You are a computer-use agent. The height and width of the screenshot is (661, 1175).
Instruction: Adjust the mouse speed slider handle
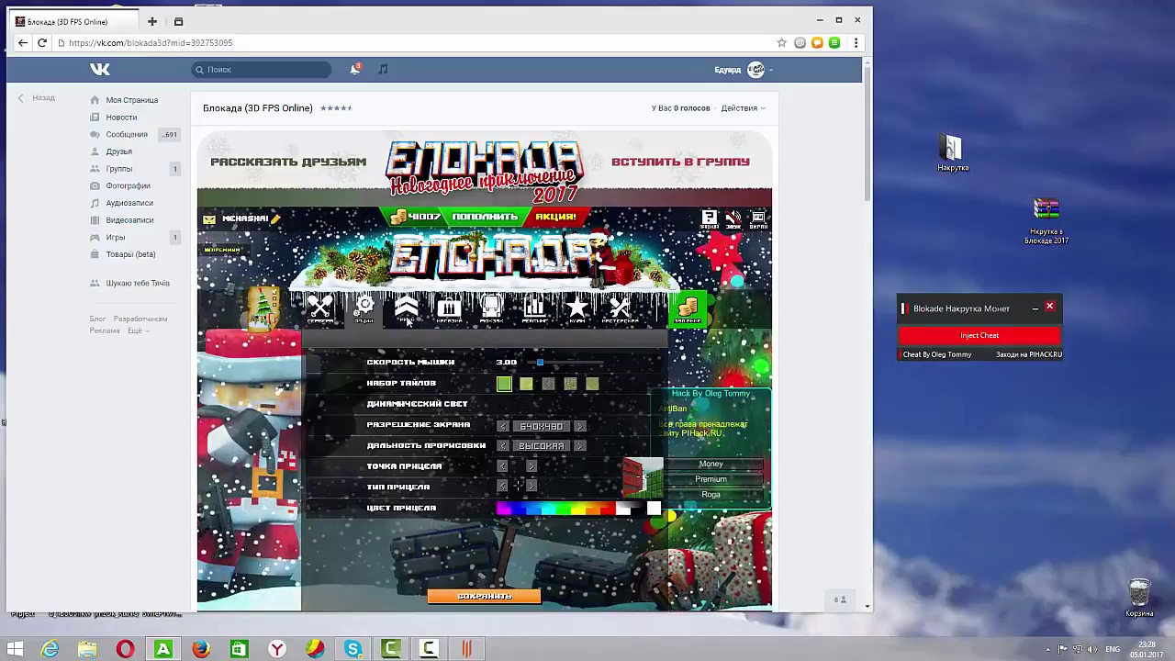pyautogui.click(x=540, y=363)
